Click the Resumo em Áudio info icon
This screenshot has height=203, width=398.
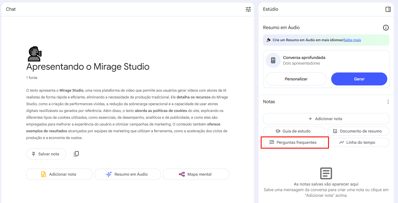click(386, 28)
